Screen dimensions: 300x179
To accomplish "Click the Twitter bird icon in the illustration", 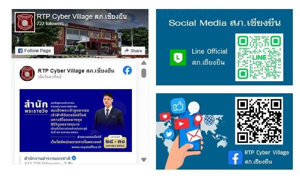I will [169, 134].
